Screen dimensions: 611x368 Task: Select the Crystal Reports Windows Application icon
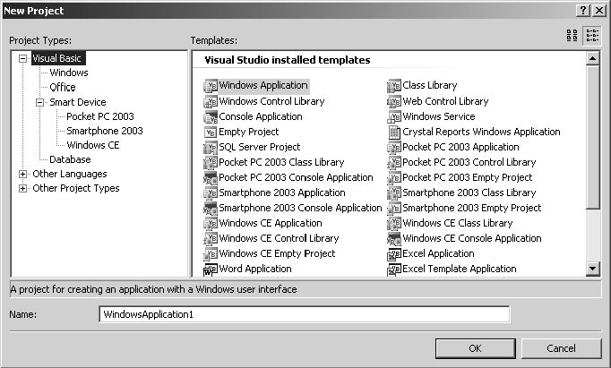point(394,133)
